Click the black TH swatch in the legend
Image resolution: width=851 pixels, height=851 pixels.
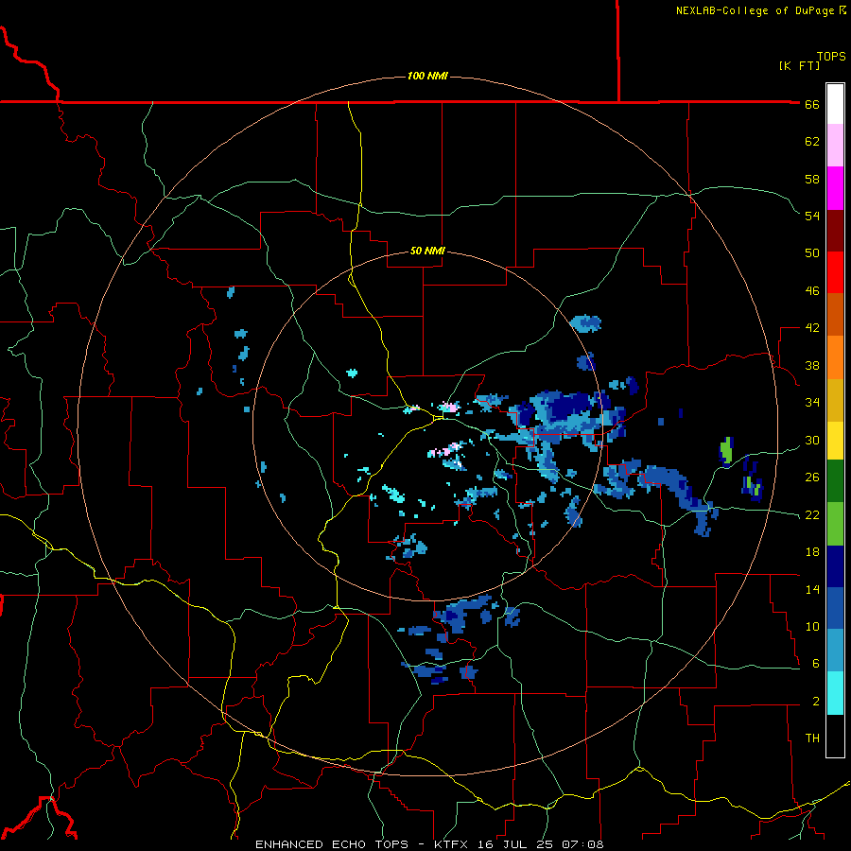coord(835,736)
